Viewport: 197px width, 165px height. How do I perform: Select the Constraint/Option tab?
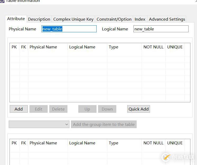[x=114, y=19]
